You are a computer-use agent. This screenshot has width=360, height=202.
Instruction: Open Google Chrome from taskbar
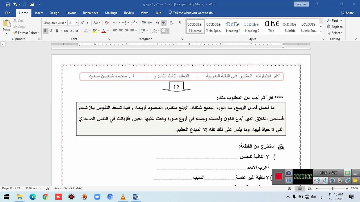point(45,197)
